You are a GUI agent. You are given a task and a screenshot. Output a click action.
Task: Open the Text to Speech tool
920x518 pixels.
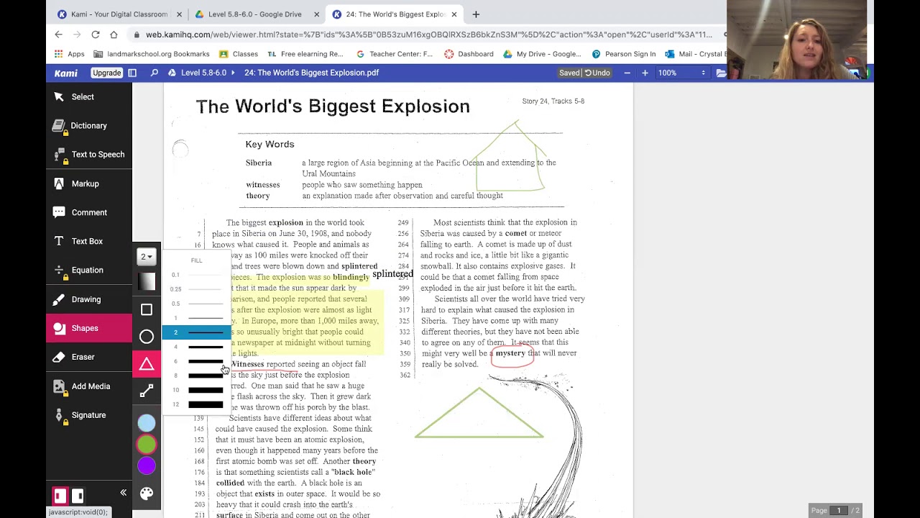pos(89,155)
